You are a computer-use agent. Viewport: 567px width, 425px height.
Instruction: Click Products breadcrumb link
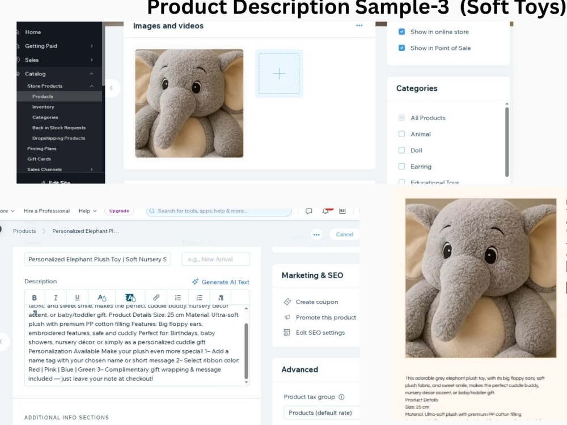pyautogui.click(x=24, y=231)
